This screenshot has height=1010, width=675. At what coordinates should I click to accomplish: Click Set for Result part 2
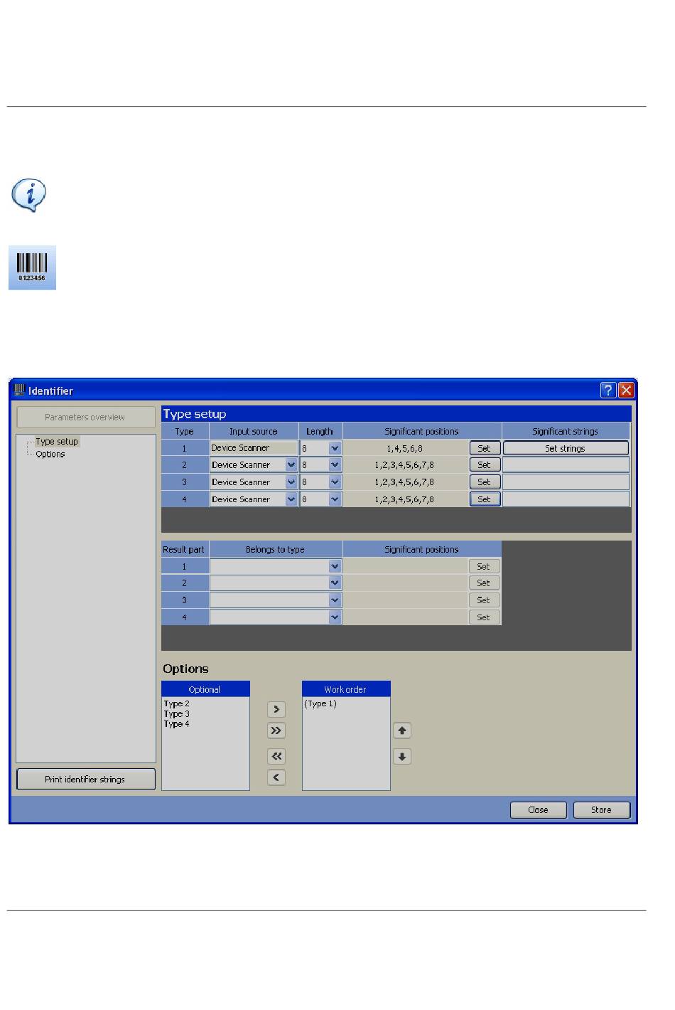[484, 583]
